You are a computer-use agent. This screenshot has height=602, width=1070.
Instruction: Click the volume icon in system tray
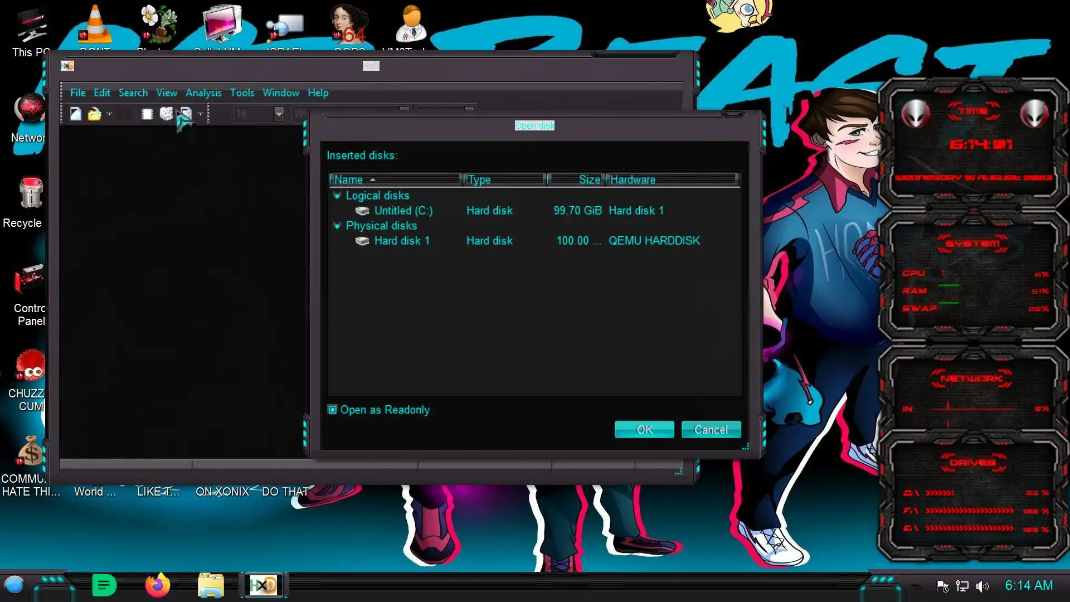(982, 586)
